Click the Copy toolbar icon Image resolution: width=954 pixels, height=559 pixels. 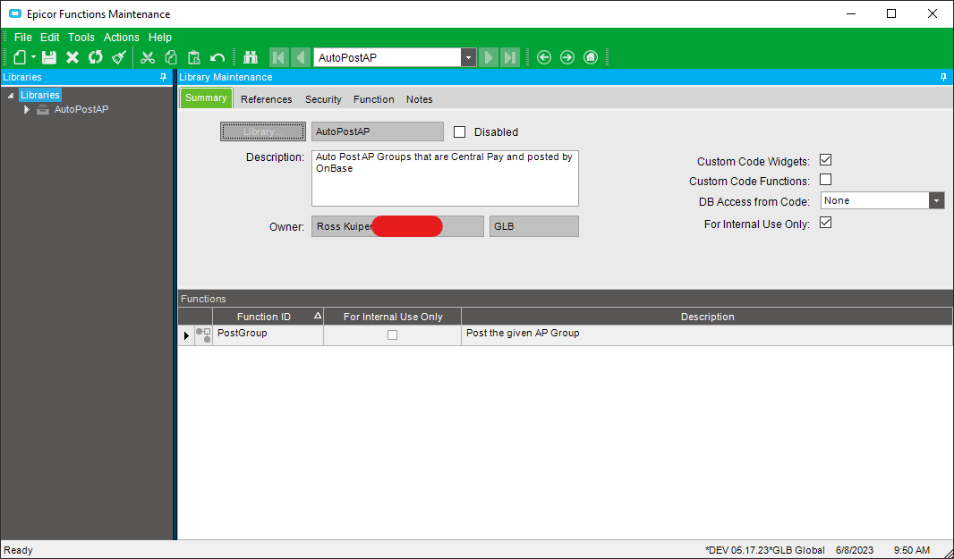[171, 57]
